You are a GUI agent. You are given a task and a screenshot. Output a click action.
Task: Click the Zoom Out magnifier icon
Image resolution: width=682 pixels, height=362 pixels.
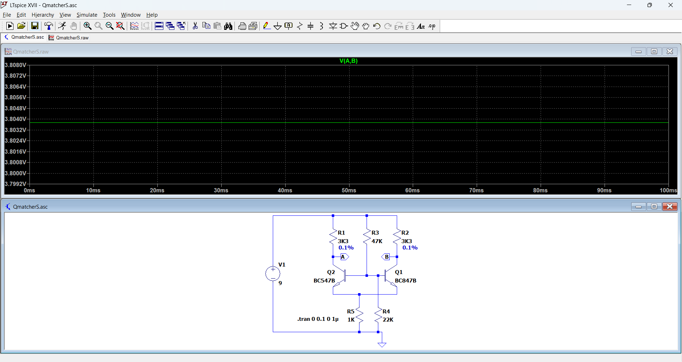(x=109, y=26)
